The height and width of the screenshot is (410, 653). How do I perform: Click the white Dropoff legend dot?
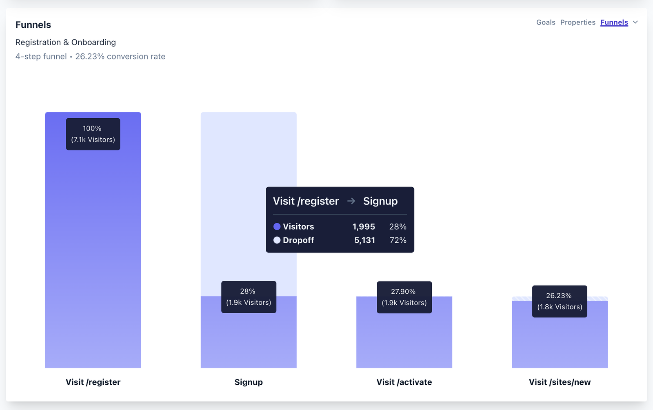tap(277, 240)
